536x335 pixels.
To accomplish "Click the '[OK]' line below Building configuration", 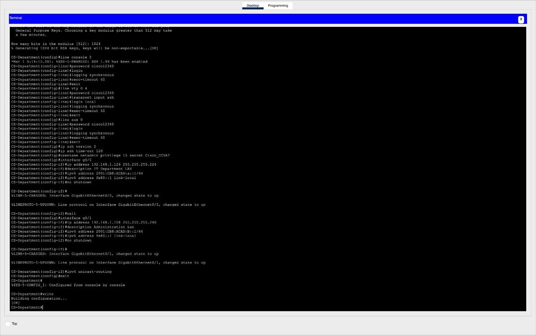I will point(15,303).
